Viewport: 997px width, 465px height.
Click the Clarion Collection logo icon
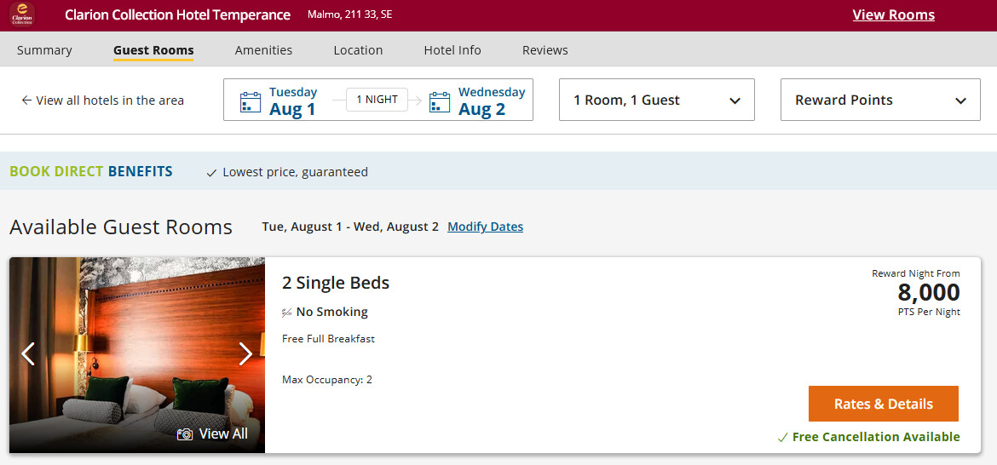click(x=23, y=14)
